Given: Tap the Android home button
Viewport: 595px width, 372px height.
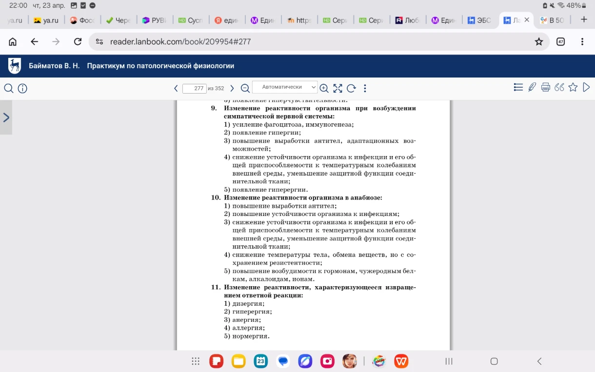Looking at the screenshot, I should (x=494, y=361).
